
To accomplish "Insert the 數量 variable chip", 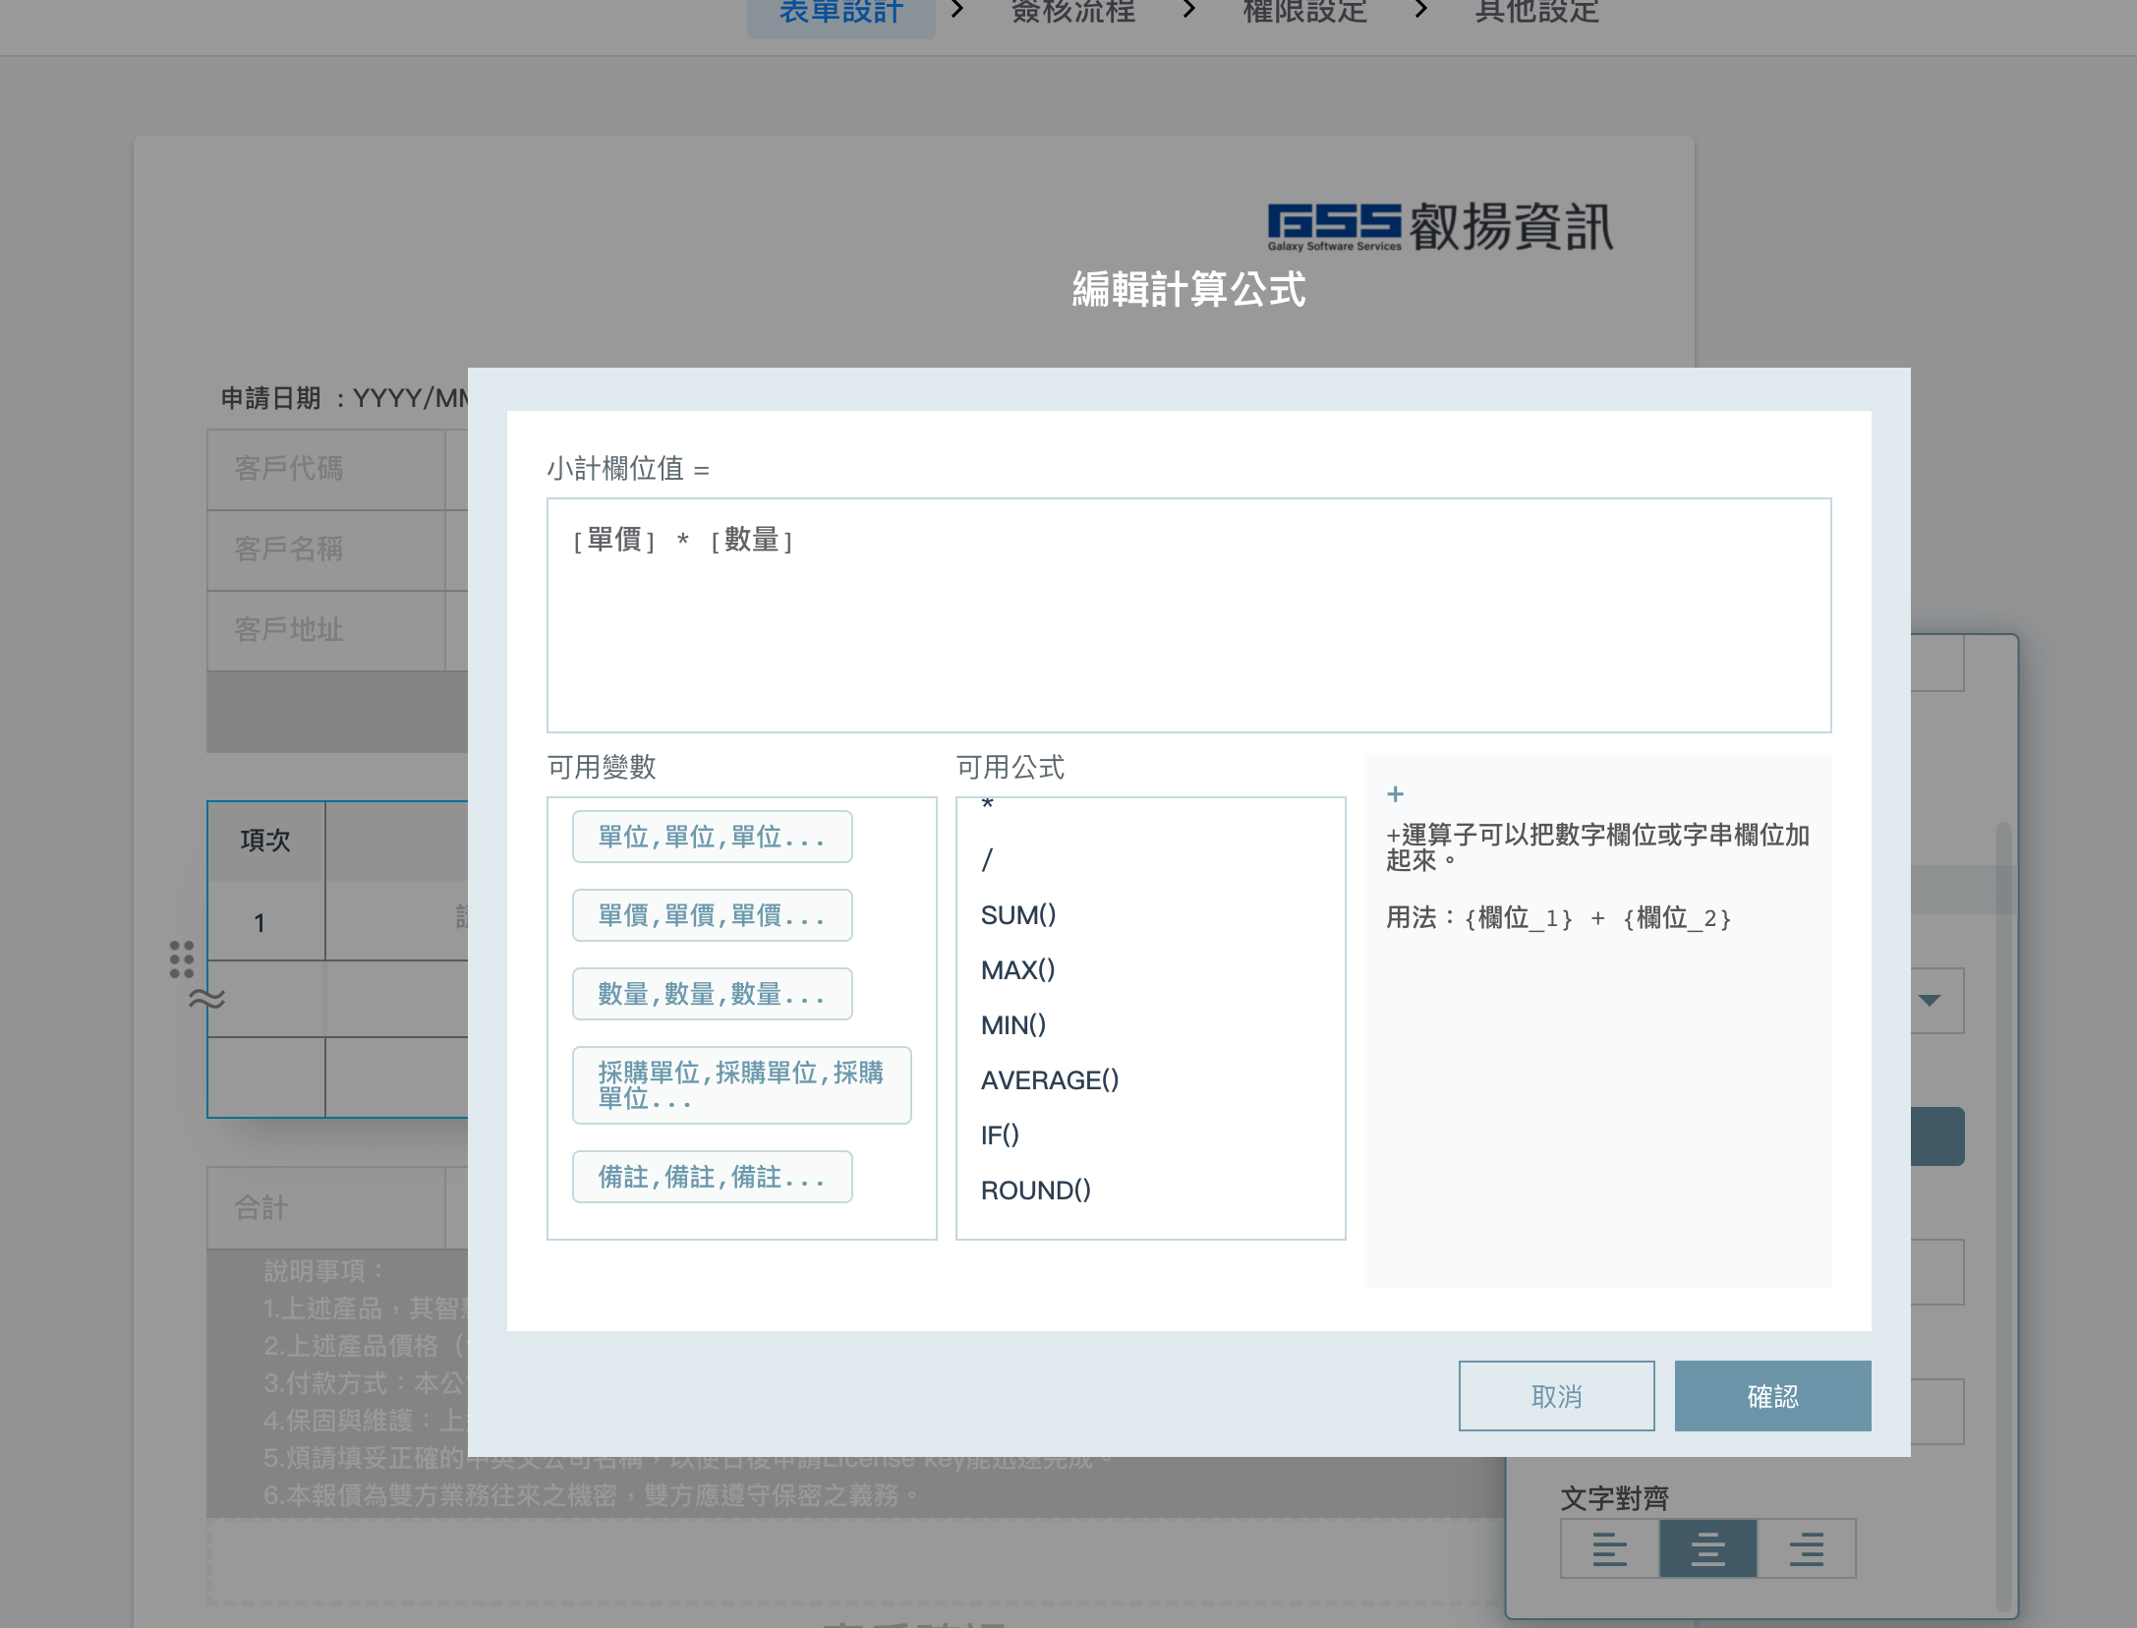I will point(712,994).
